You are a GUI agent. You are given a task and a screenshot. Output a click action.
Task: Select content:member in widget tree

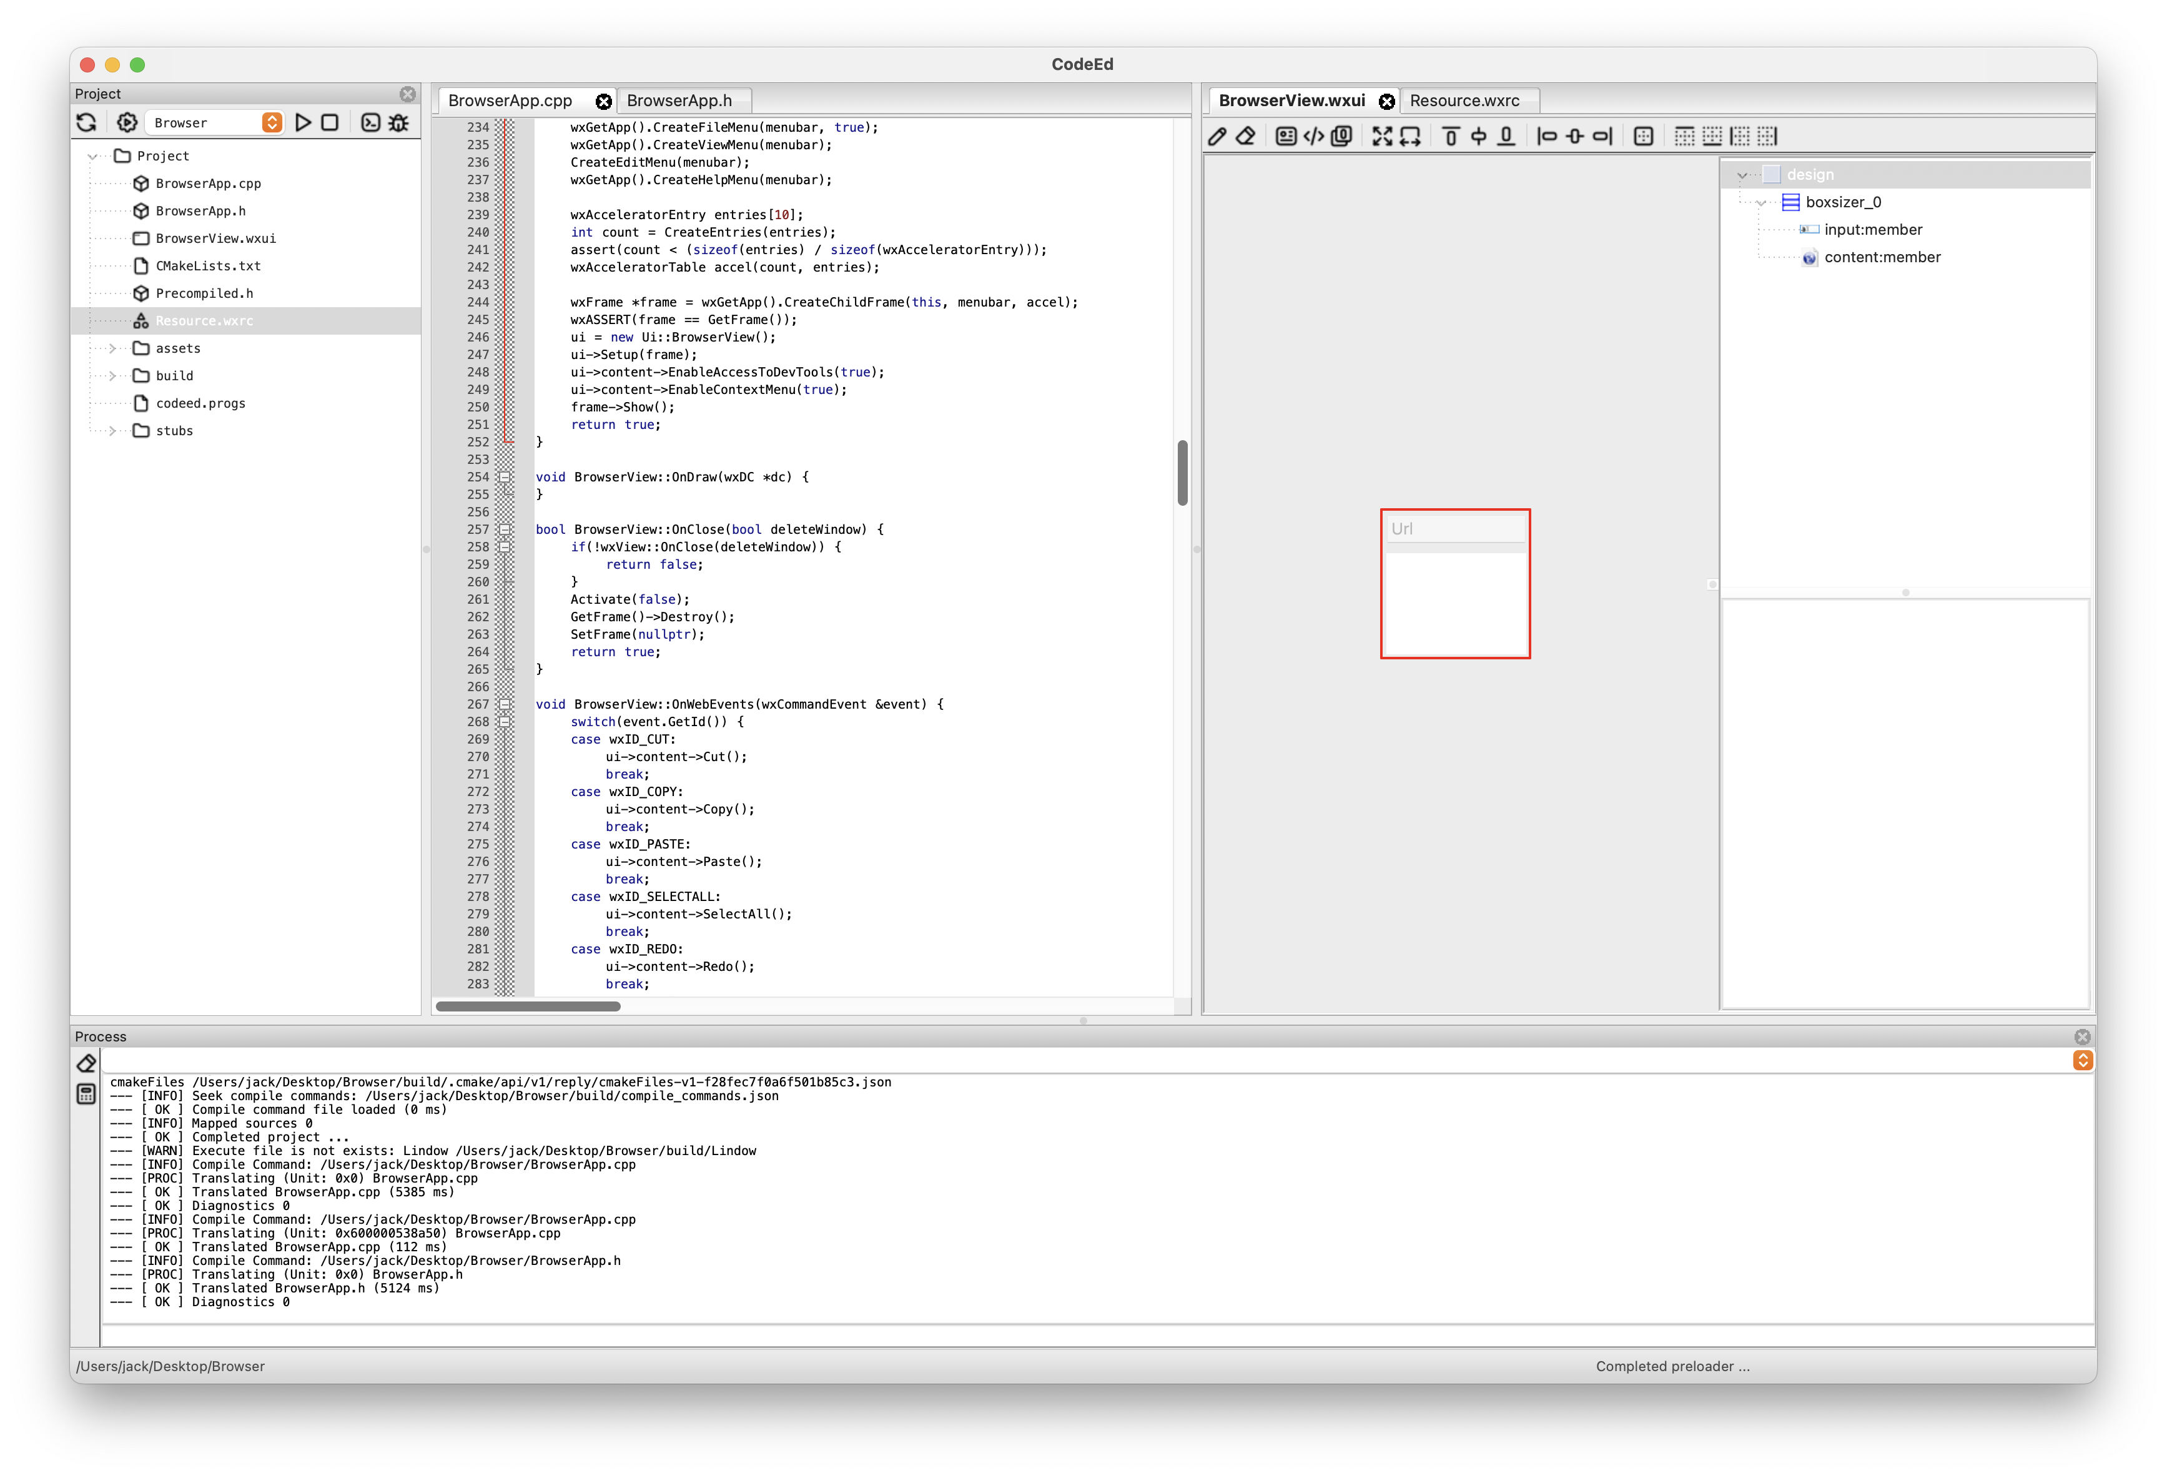(1882, 257)
